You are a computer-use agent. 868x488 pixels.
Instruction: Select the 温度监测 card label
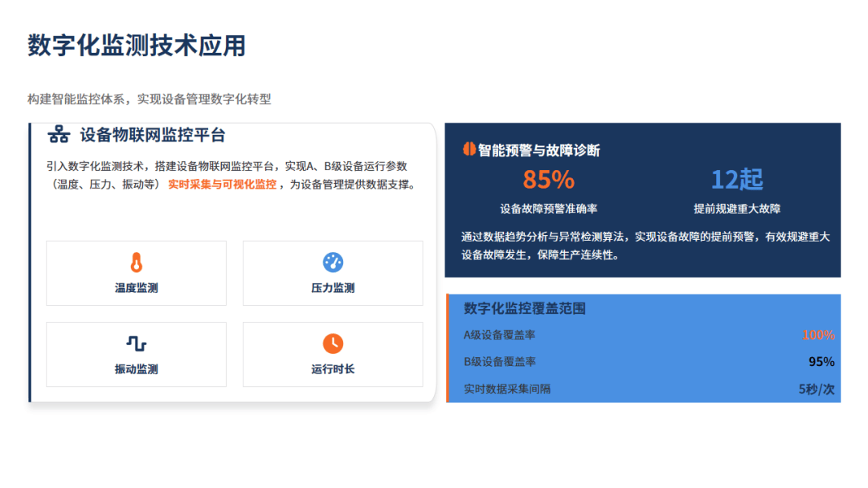tap(137, 288)
